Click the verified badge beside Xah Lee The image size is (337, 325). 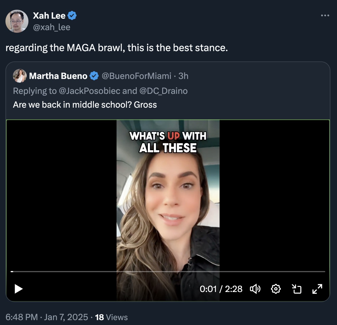pyautogui.click(x=72, y=16)
